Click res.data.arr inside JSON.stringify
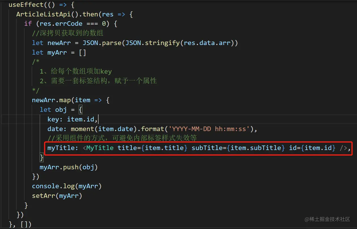 pos(207,43)
